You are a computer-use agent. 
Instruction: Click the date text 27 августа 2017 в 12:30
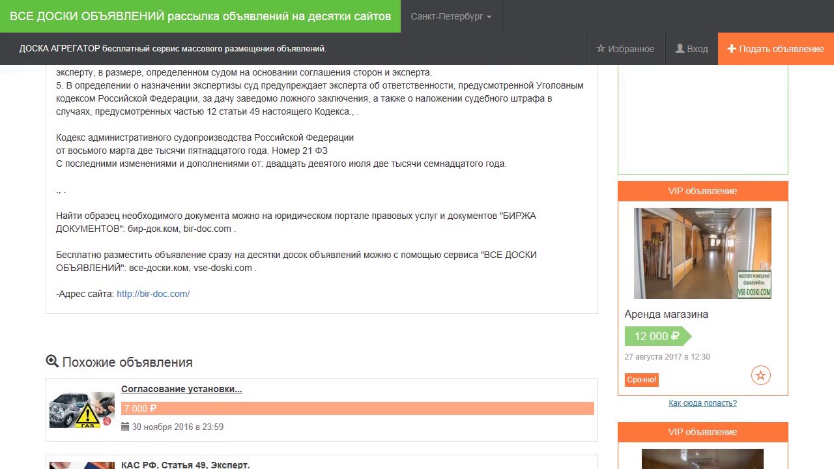pyautogui.click(x=667, y=357)
